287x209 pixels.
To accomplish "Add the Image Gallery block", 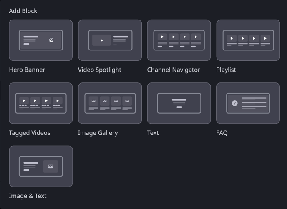I will pos(110,103).
